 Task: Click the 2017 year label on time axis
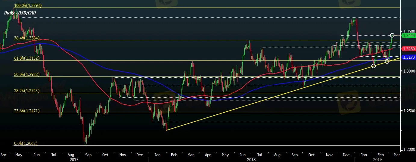(74, 160)
